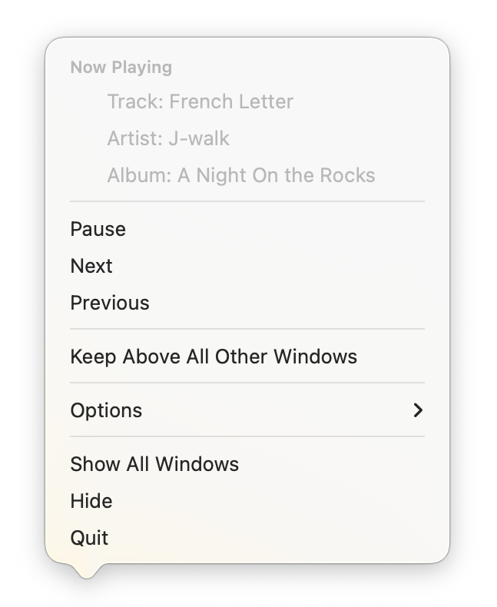The width and height of the screenshot is (497, 607).
Task: Click the album name "A Night On the Rocks"
Action: (277, 175)
